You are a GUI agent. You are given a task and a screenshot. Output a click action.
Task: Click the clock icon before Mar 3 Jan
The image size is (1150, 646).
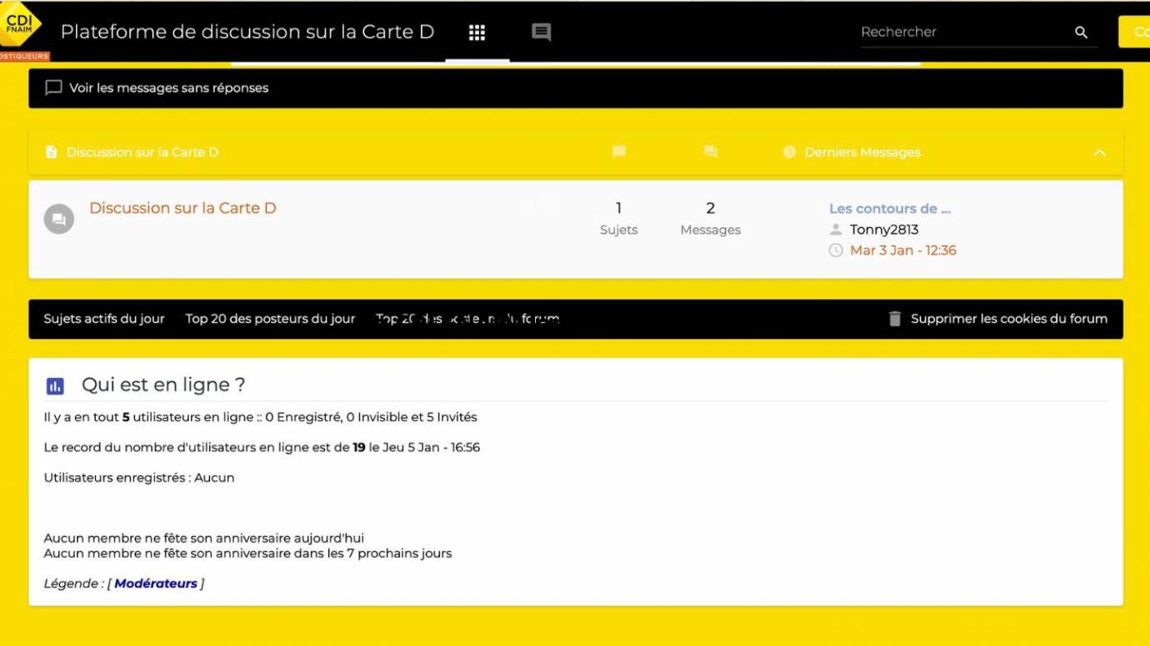tap(836, 250)
